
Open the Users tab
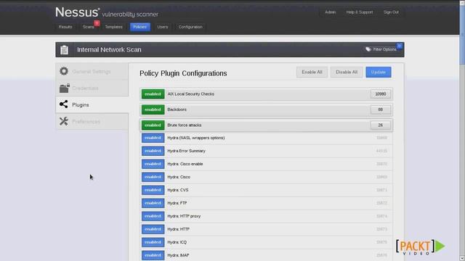pos(163,27)
